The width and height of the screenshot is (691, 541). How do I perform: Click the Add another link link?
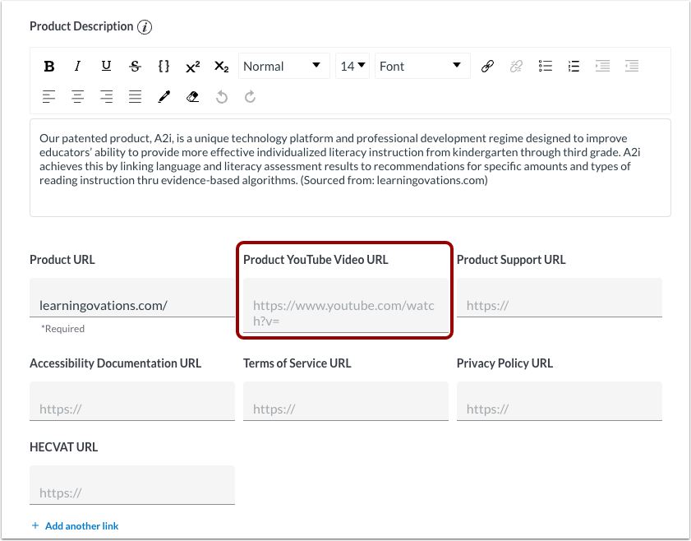(75, 526)
